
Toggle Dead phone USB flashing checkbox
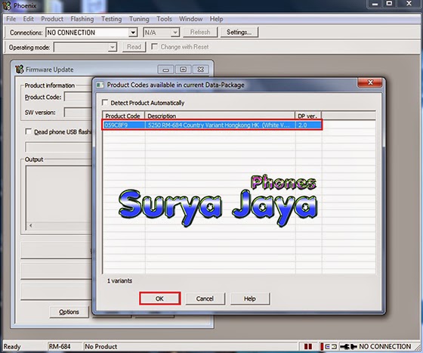[28, 132]
